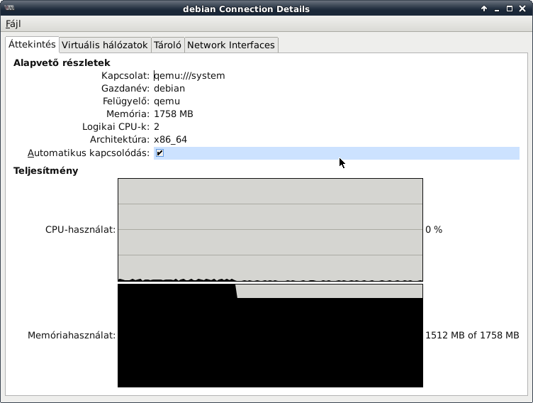Select the Network Interfaces tab
The width and height of the screenshot is (533, 403).
pos(230,45)
